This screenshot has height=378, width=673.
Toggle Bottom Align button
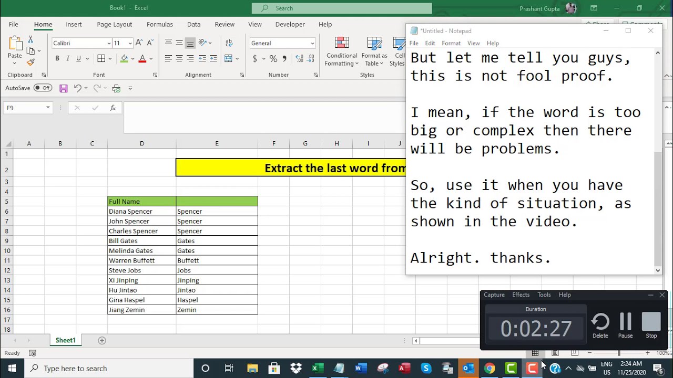tap(190, 43)
